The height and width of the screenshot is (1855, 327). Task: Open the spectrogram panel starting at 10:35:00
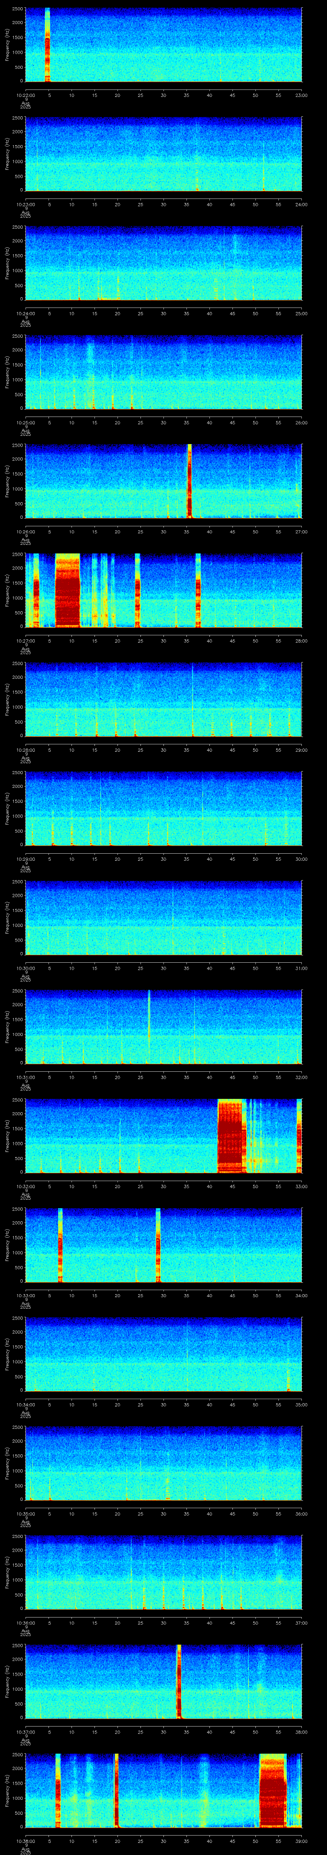[163, 1463]
